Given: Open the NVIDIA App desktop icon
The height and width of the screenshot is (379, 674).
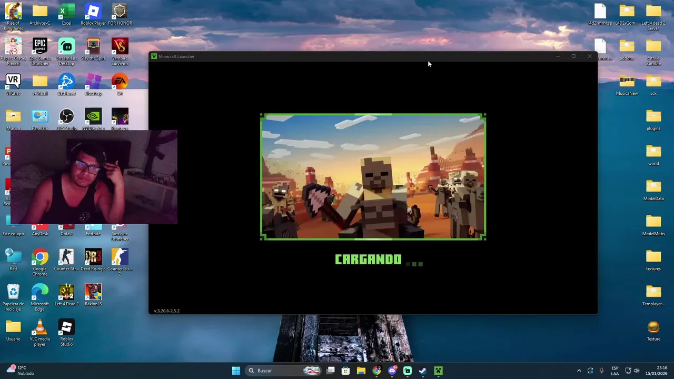Looking at the screenshot, I should (93, 119).
